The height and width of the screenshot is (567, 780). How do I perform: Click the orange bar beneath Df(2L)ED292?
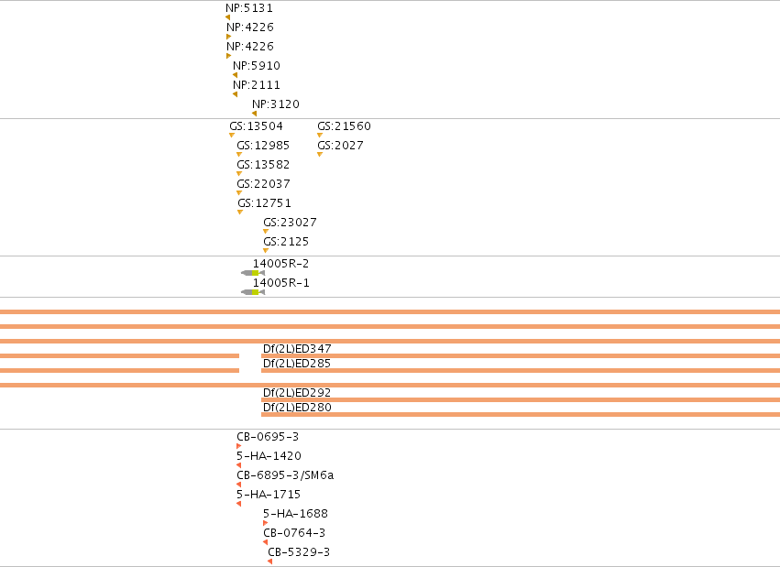(521, 399)
